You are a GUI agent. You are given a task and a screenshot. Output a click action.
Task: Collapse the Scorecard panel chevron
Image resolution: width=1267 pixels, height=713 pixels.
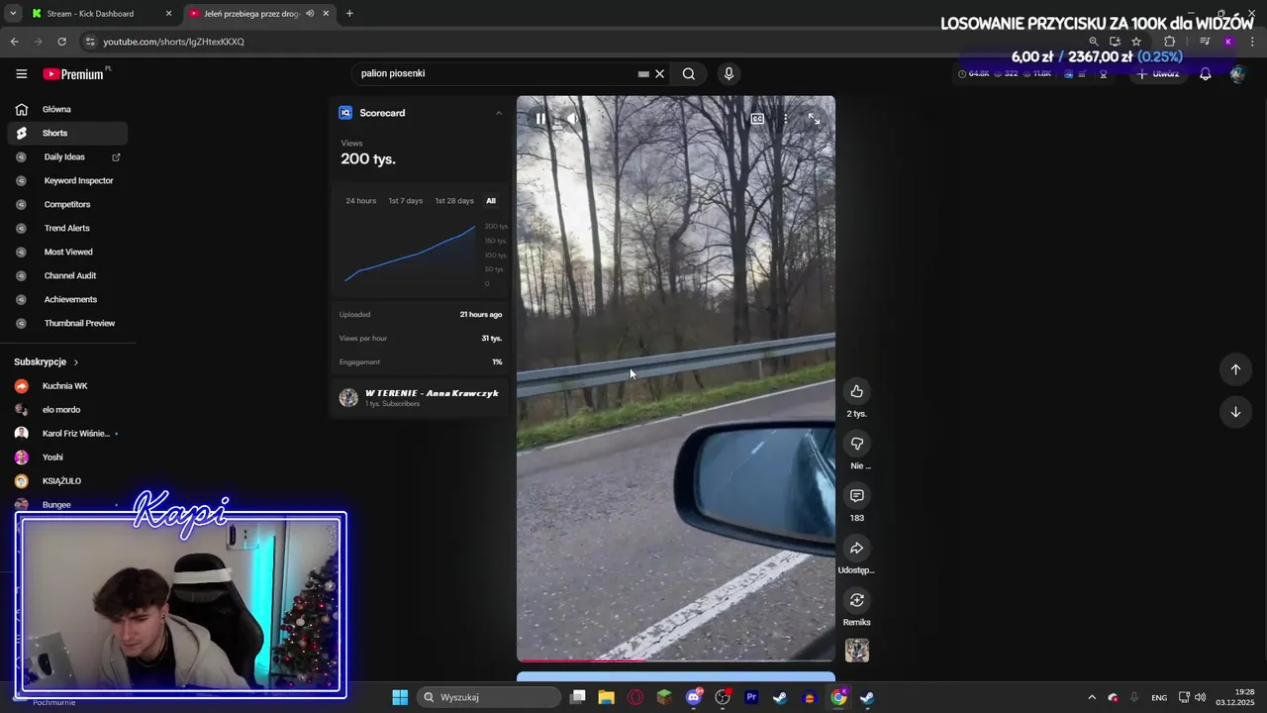point(499,113)
